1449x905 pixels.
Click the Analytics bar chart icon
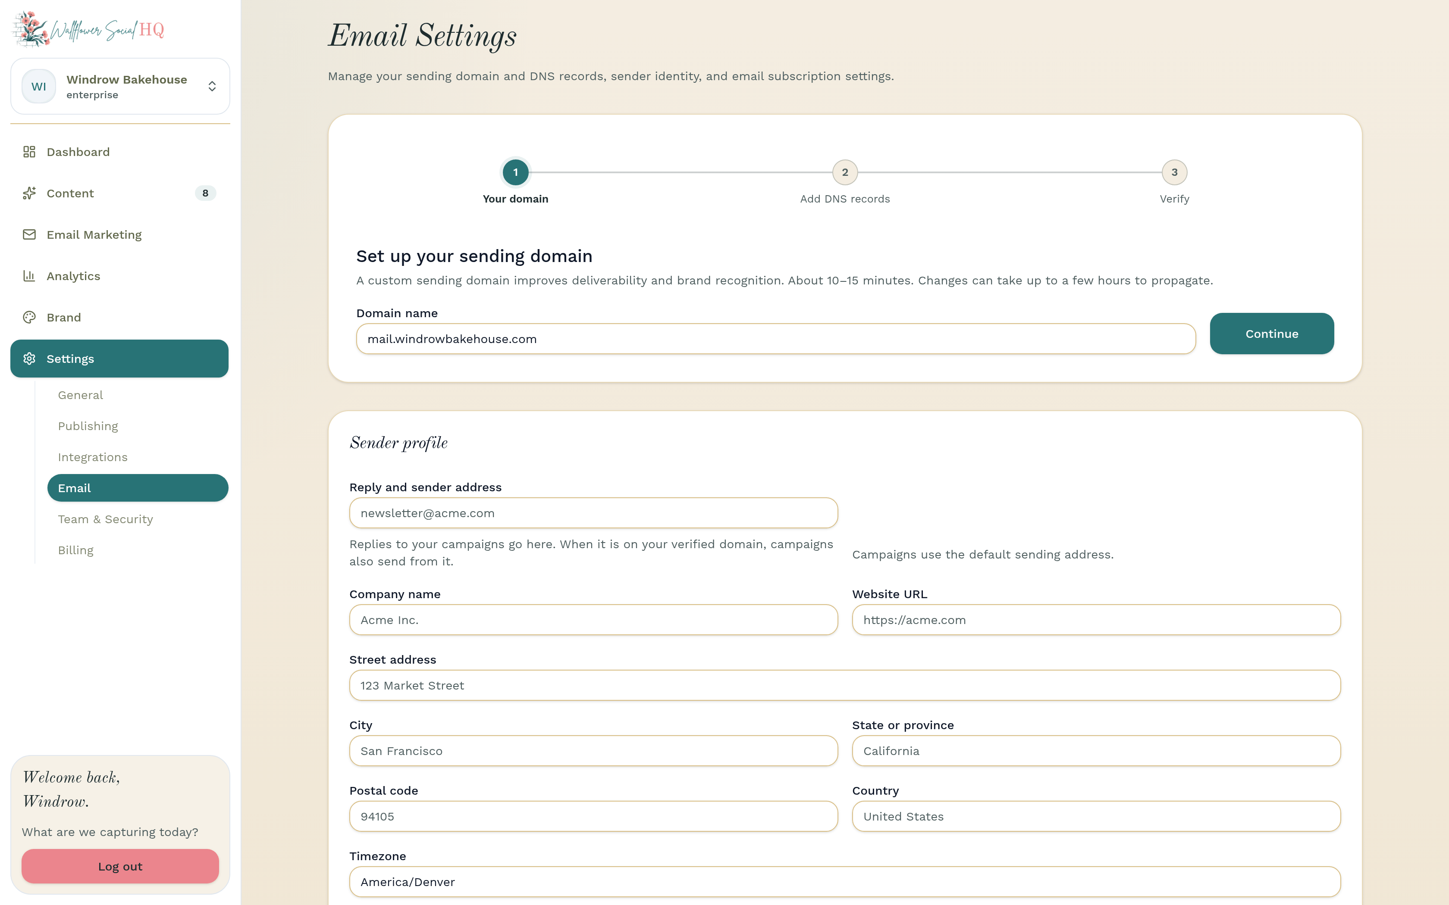tap(29, 276)
